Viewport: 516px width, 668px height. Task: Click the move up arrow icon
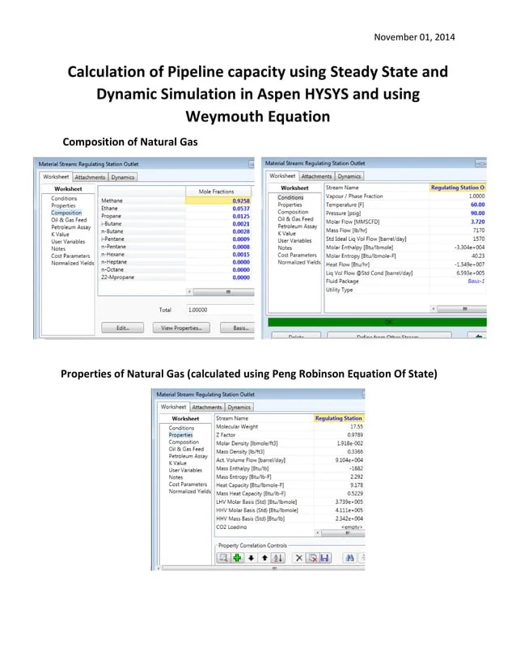pos(264,558)
